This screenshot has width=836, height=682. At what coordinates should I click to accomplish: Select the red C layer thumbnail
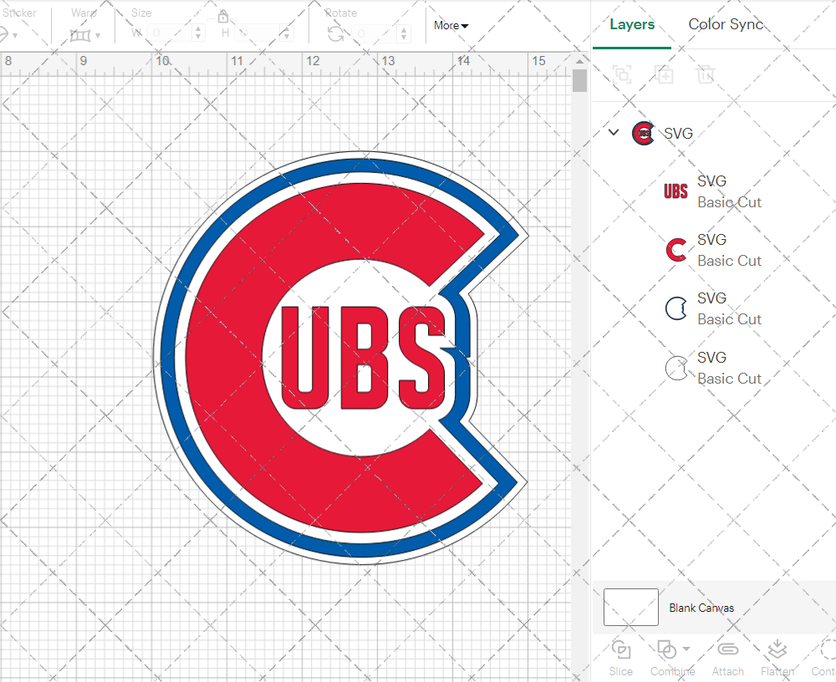click(x=676, y=250)
